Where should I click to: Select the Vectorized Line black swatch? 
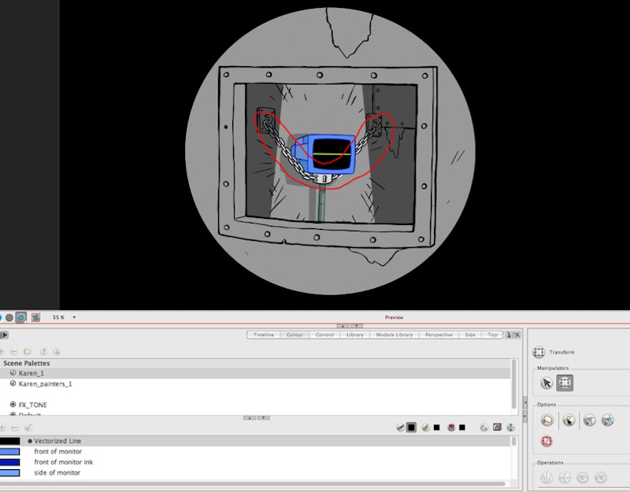tap(9, 441)
